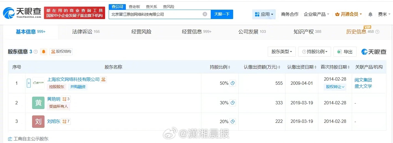Switch to the 查公司 search tab
Image resolution: width=393 pixels, height=143 pixels.
[x=117, y=7]
